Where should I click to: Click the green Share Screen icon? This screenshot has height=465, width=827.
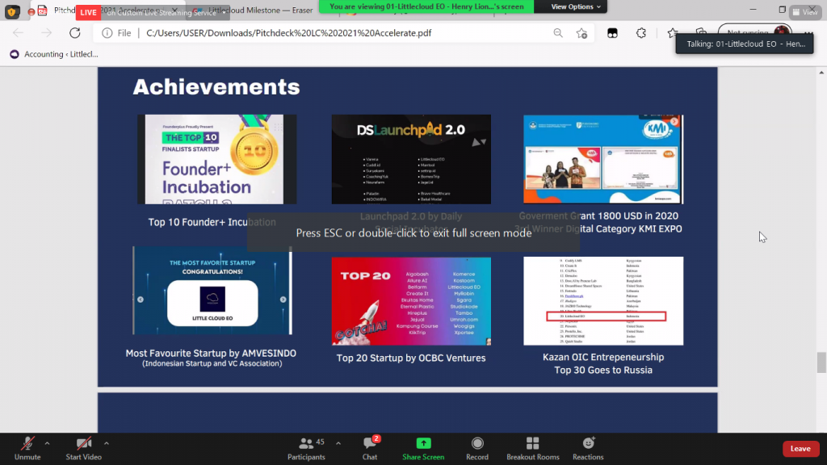point(423,443)
